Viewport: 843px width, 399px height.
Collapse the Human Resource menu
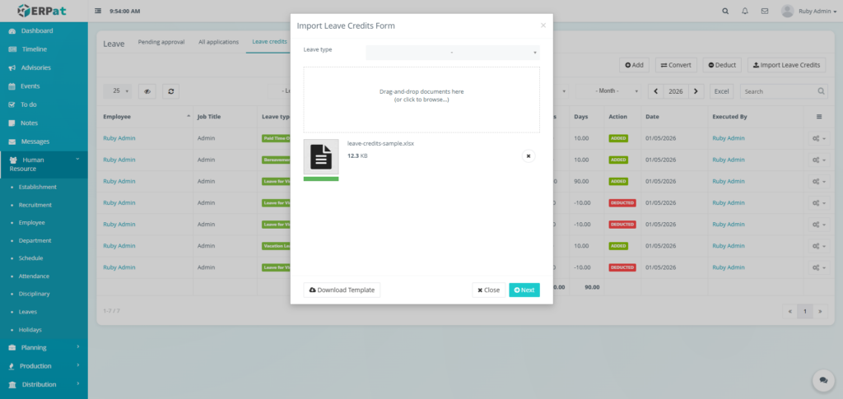pyautogui.click(x=44, y=165)
